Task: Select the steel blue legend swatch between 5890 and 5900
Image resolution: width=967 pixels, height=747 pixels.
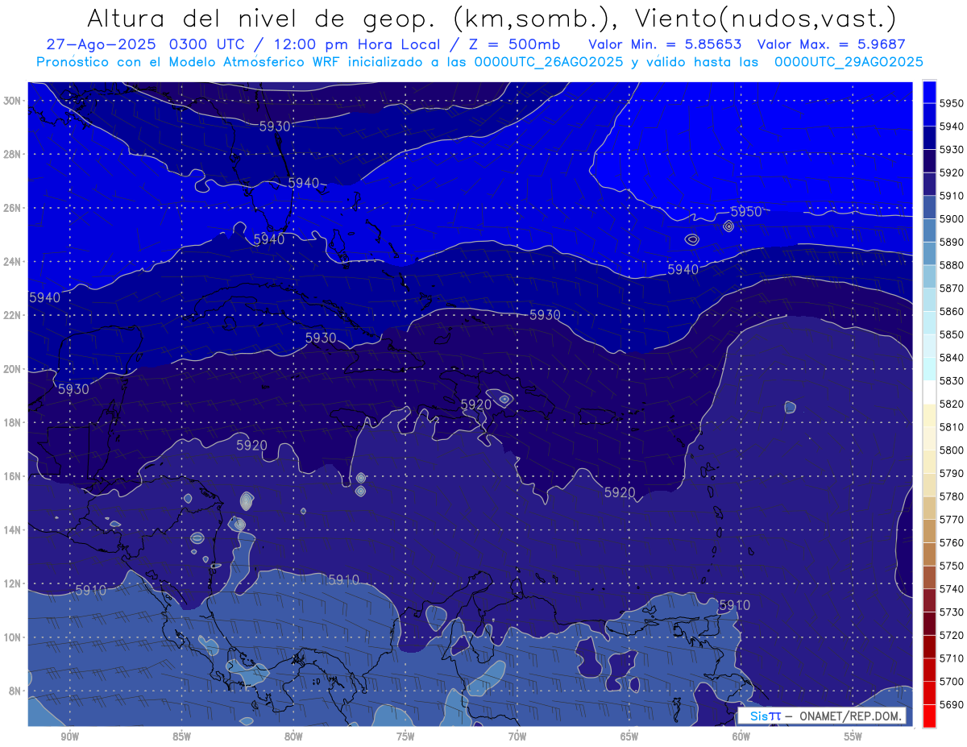Action: pos(928,230)
